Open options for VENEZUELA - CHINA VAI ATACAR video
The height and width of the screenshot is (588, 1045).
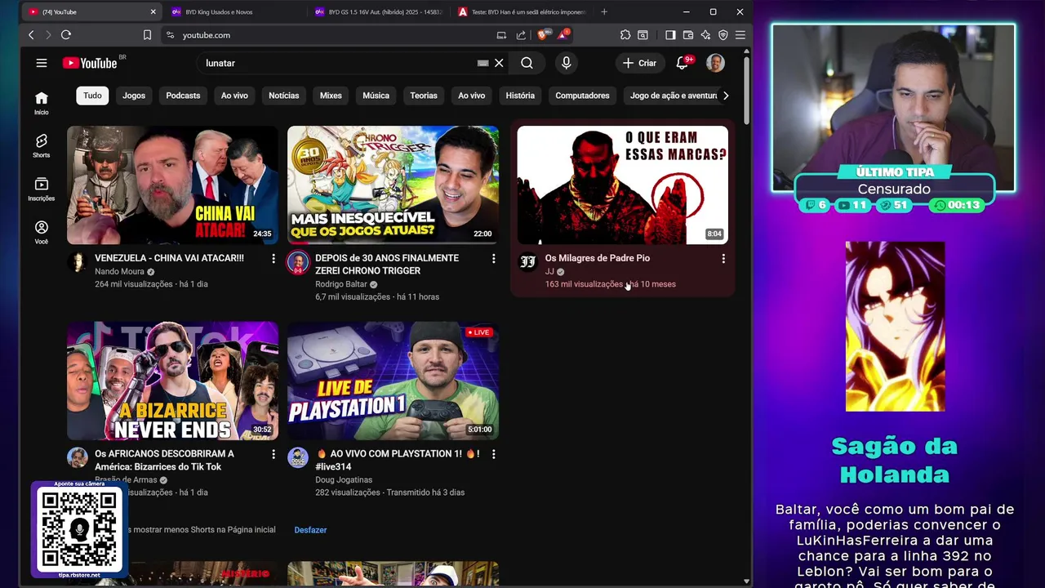[x=273, y=258]
